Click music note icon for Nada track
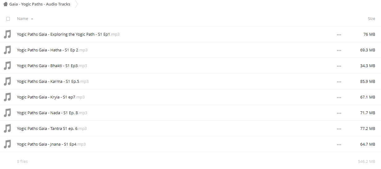The height and width of the screenshot is (169, 381). click(x=7, y=113)
